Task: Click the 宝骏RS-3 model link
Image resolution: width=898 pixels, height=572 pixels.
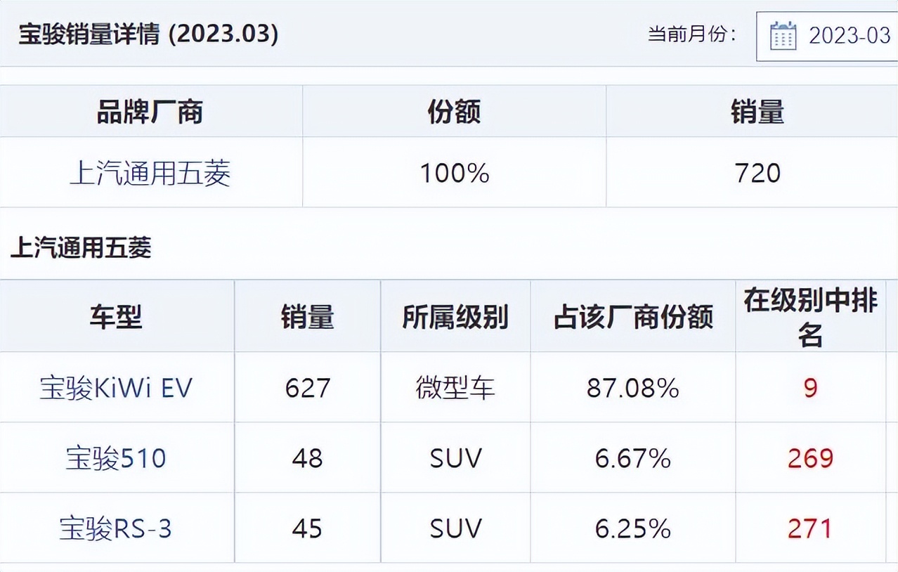Action: (x=118, y=528)
